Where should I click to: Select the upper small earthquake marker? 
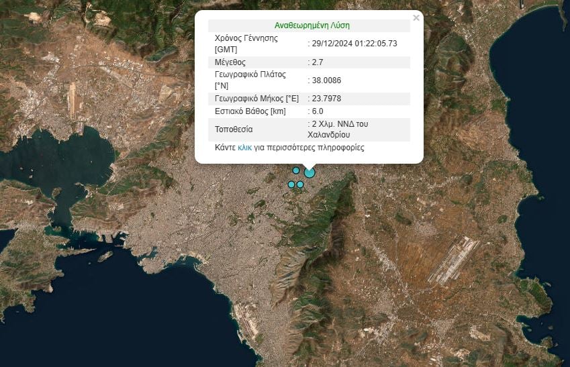click(x=296, y=170)
